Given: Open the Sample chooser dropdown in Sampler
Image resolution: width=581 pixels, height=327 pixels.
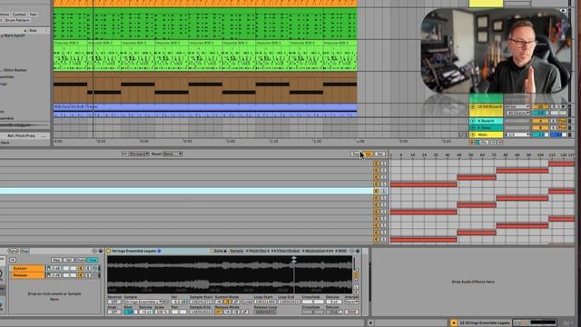Looking at the screenshot, I should (143, 302).
